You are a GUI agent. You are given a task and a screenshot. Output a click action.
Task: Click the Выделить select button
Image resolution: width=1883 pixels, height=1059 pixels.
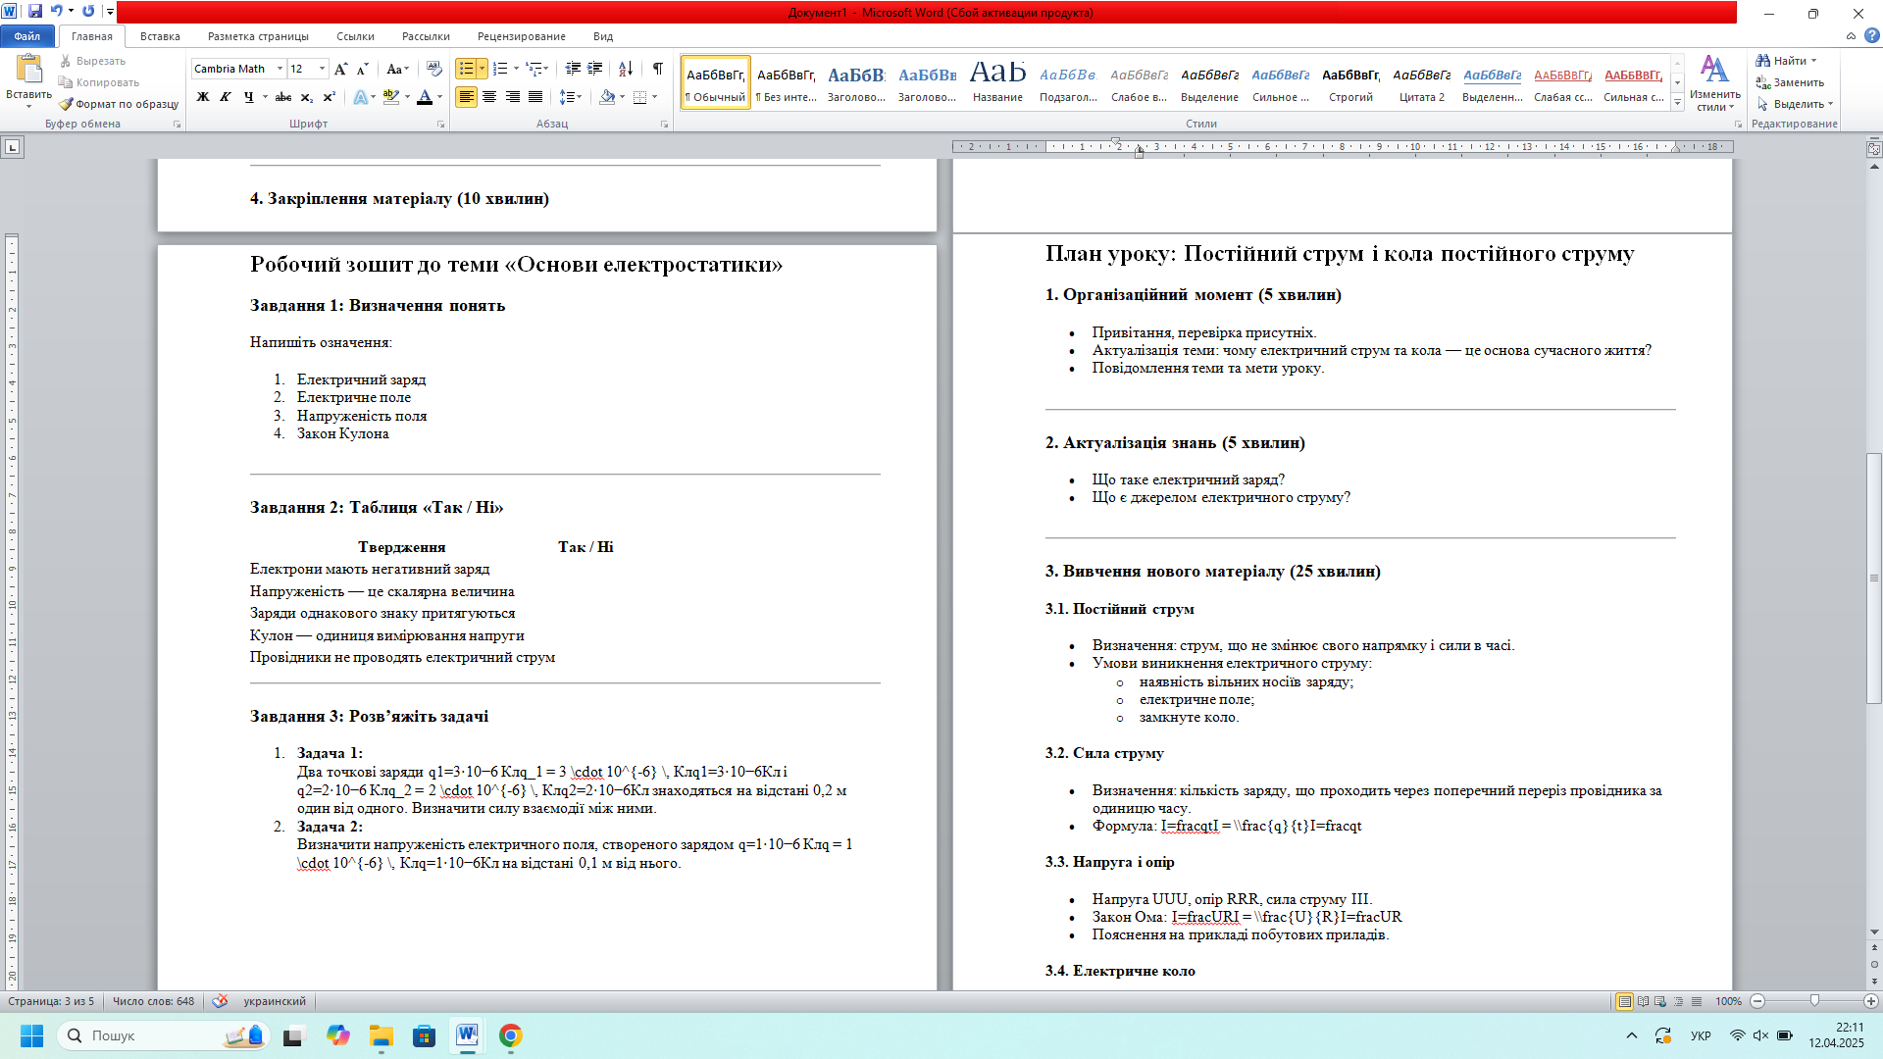(1795, 104)
